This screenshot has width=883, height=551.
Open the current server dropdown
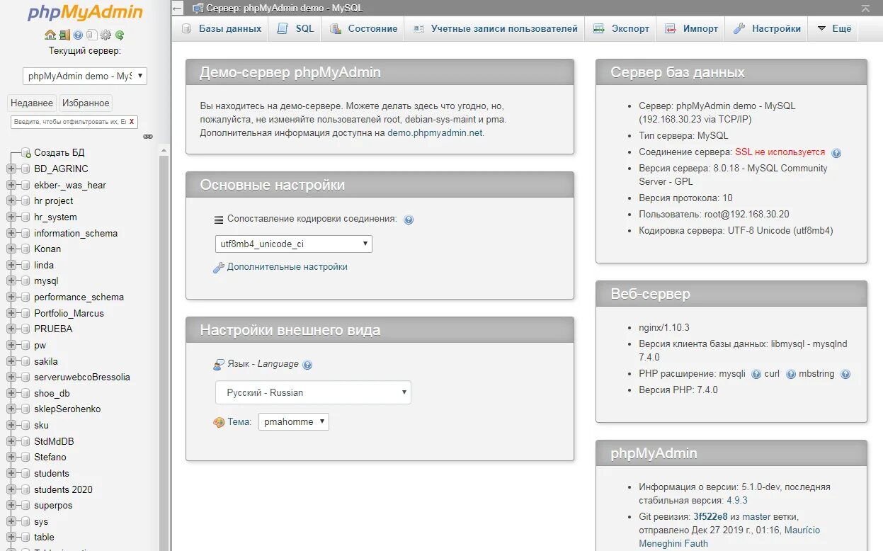[85, 76]
